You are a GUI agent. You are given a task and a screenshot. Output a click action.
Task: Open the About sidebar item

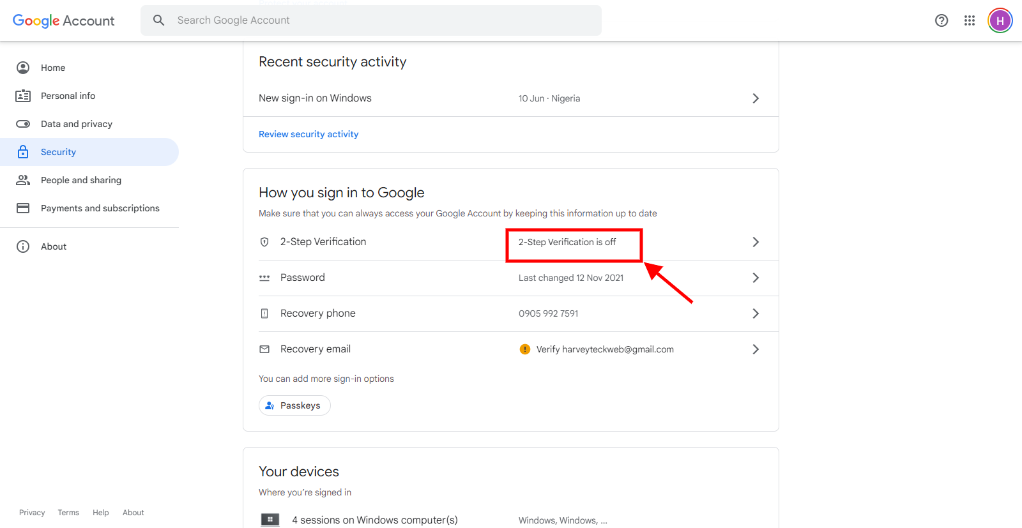54,246
